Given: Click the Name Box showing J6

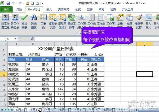Looking at the screenshot, I should [x=7, y=39].
